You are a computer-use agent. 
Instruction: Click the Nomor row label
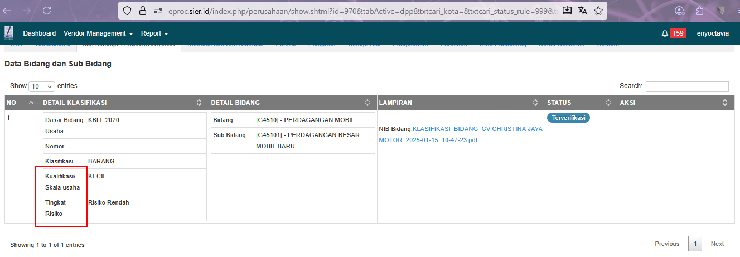tap(55, 146)
